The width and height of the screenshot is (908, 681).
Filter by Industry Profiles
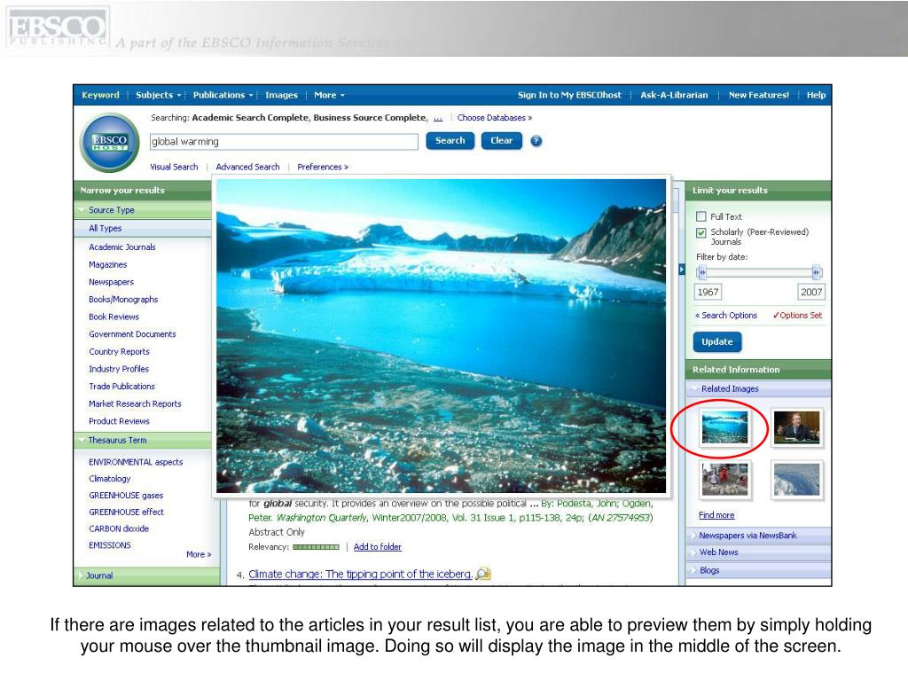point(119,369)
